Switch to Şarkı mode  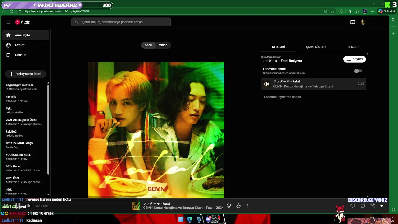[148, 45]
